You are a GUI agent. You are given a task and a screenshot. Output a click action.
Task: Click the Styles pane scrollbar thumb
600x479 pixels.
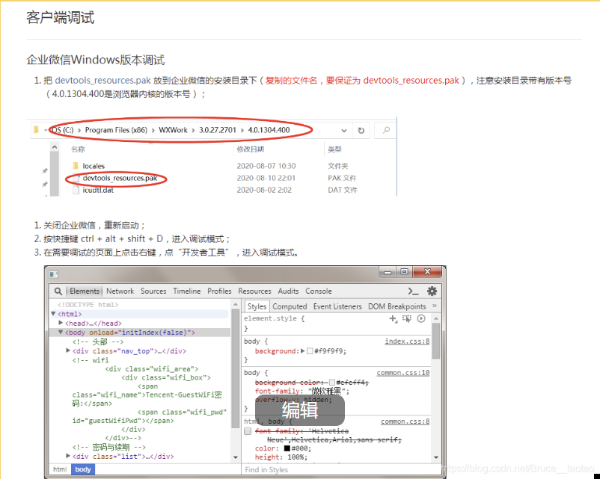click(x=436, y=341)
